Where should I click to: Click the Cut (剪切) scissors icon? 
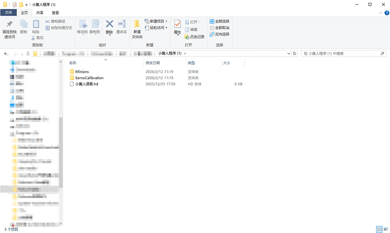[x=33, y=38]
